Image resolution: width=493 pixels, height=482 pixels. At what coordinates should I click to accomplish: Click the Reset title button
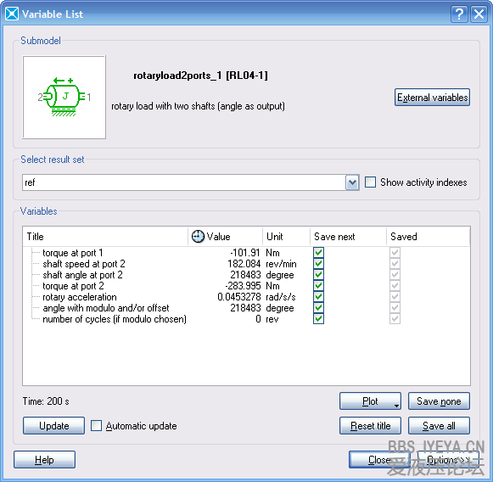(x=370, y=426)
